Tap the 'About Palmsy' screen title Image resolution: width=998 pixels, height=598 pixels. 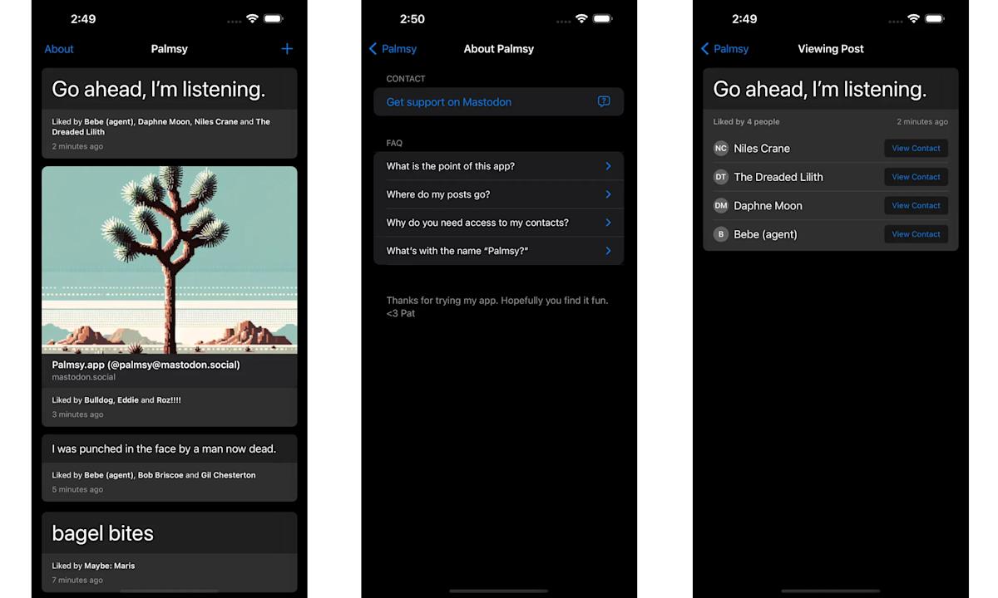[x=499, y=49]
